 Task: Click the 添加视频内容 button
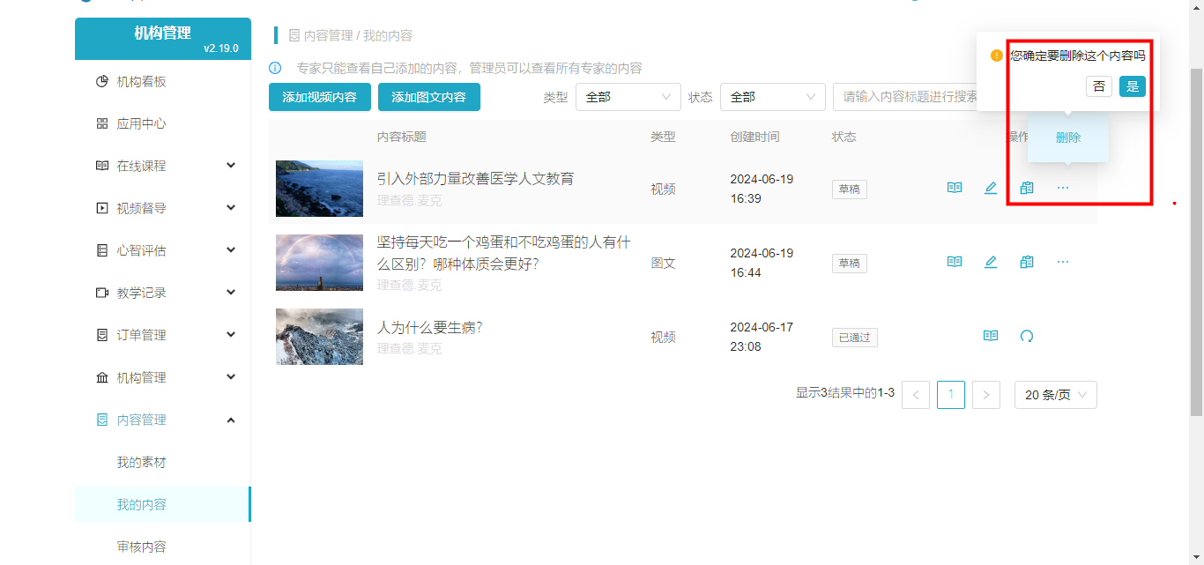click(x=320, y=97)
